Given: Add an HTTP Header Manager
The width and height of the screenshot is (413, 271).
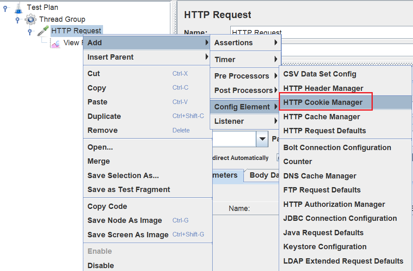Looking at the screenshot, I should 346,88.
